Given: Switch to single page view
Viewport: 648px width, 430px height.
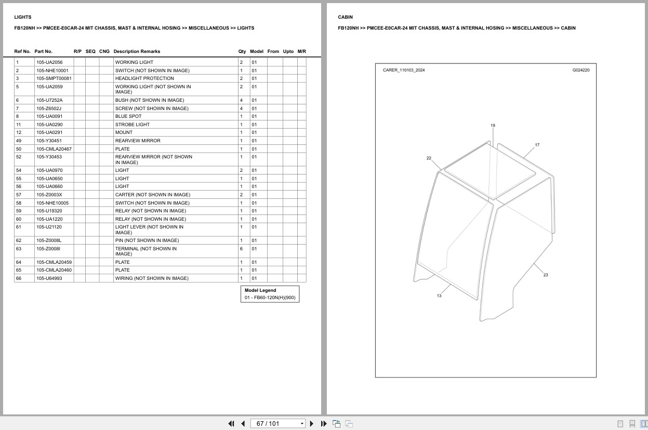Looking at the screenshot, I should point(620,424).
